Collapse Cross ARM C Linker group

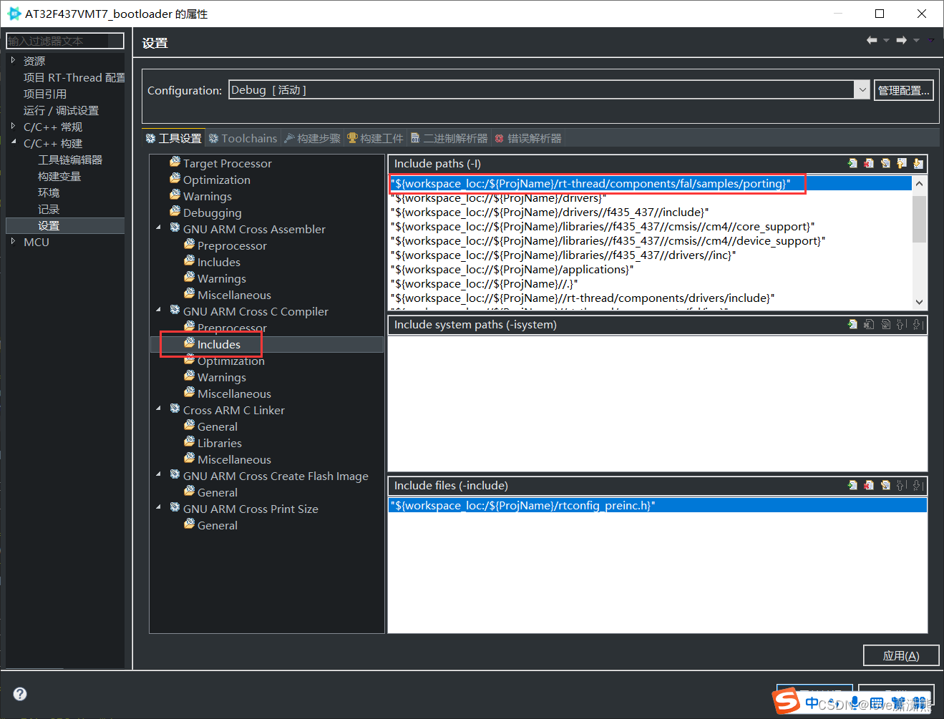click(x=158, y=409)
